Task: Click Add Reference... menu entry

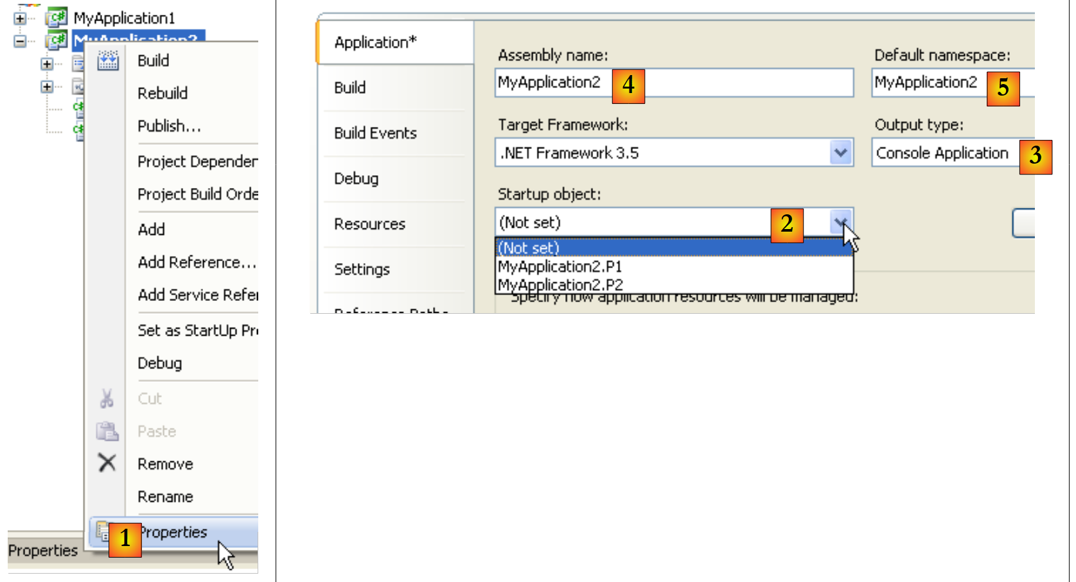Action: 197,262
